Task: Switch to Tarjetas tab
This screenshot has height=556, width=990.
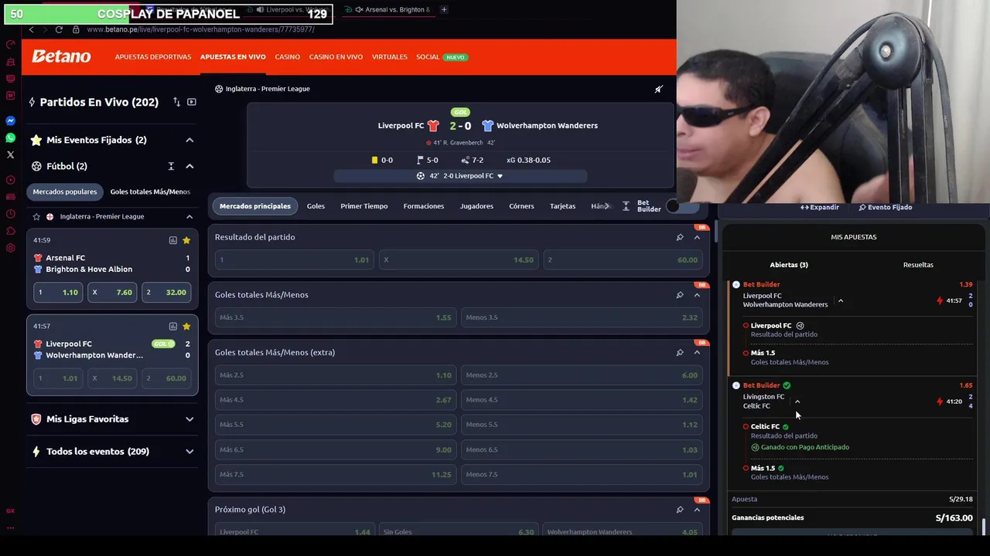Action: click(562, 206)
